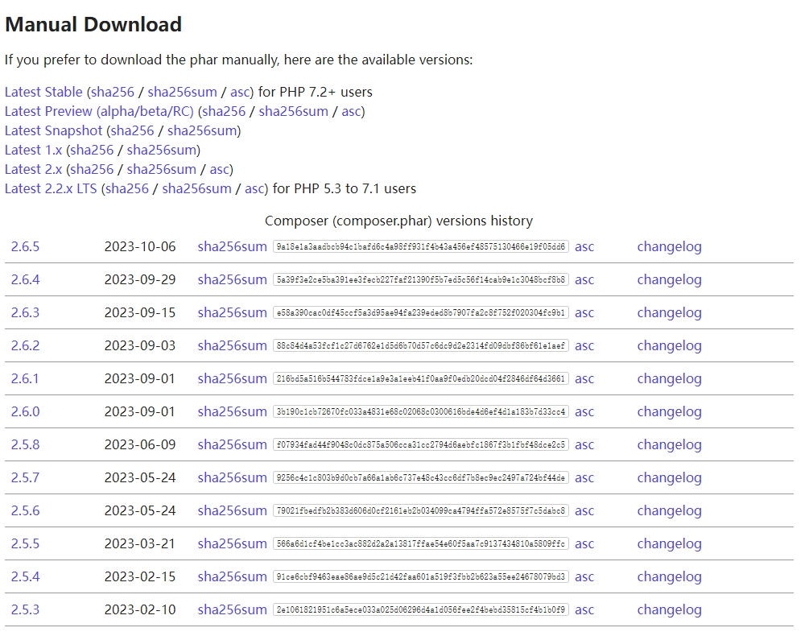
Task: Open the Latest 1.x link
Action: click(34, 150)
